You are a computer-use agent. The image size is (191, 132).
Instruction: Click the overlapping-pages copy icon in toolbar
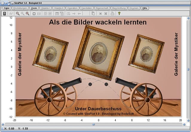coord(93,13)
